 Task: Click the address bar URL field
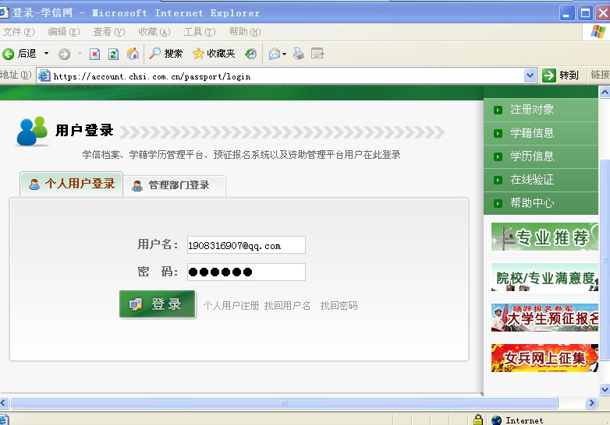288,76
